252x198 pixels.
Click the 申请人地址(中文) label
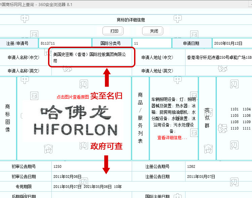(x=157, y=57)
